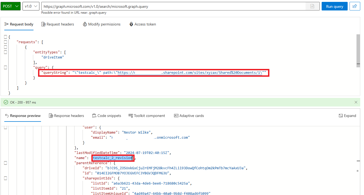The image size is (364, 195).
Task: Click the Access token lock icon
Action: tap(131, 24)
